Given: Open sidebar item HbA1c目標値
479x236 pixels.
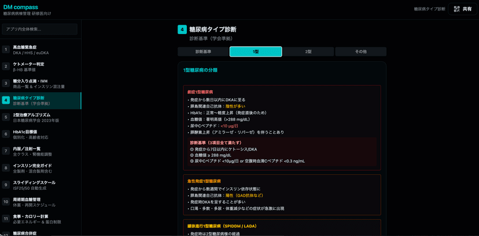Looking at the screenshot, I should point(40,134).
